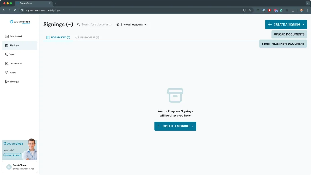This screenshot has width=311, height=175.
Task: Switch to the In Progress tab
Action: (87, 37)
